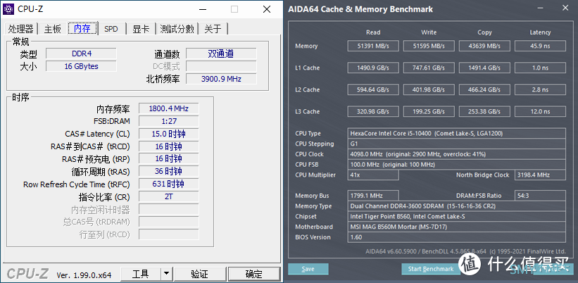Maximize the CPU-Z window

coord(234,10)
